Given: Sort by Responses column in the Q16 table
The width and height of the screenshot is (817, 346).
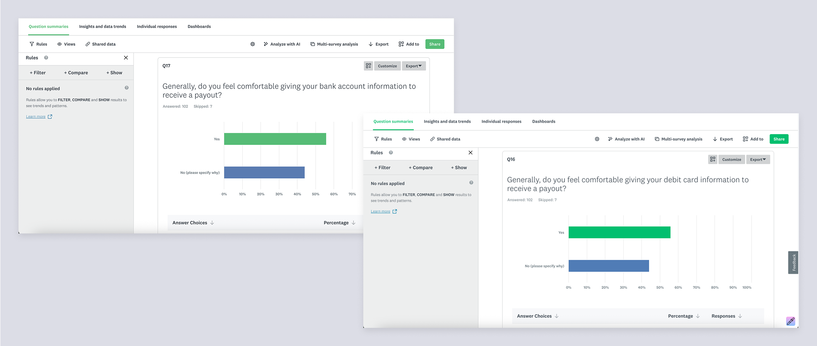Looking at the screenshot, I should tap(726, 316).
